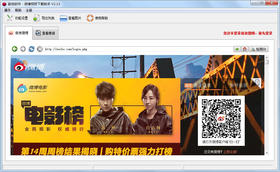Go back with green back arrow
This screenshot has height=172, width=280.
pyautogui.click(x=15, y=49)
